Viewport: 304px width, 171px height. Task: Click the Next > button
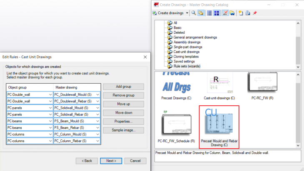(x=111, y=161)
